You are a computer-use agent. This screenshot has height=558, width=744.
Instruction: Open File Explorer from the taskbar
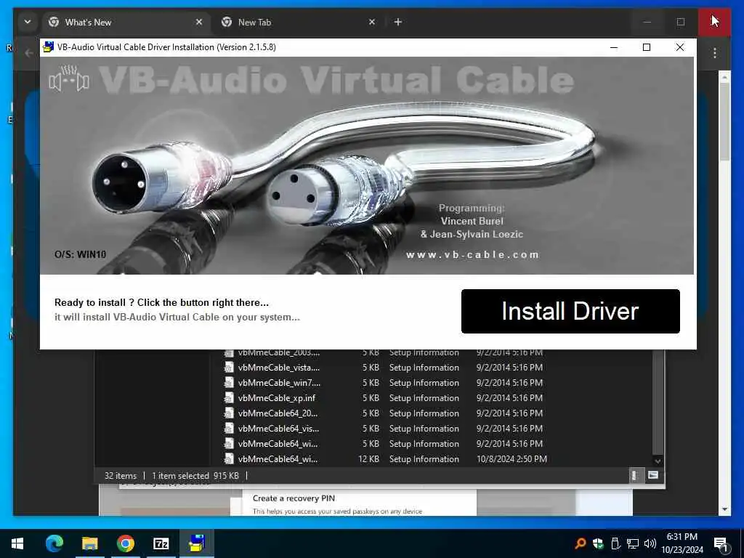89,543
